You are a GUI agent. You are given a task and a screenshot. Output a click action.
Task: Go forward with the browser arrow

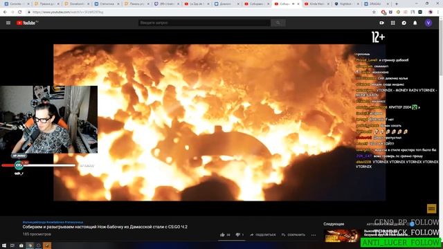pos(12,12)
